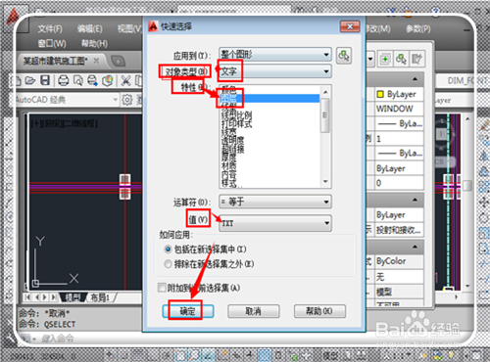The width and height of the screenshot is (490, 362).
Task: Open the Properties panel object selection dropdown
Action: 370,60
